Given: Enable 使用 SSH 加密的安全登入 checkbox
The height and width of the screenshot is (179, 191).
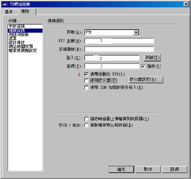Looking at the screenshot, I should pos(86,88).
